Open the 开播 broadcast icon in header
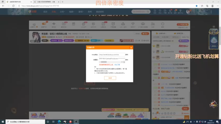Viewport: 221px width, 124px height. (165, 11)
